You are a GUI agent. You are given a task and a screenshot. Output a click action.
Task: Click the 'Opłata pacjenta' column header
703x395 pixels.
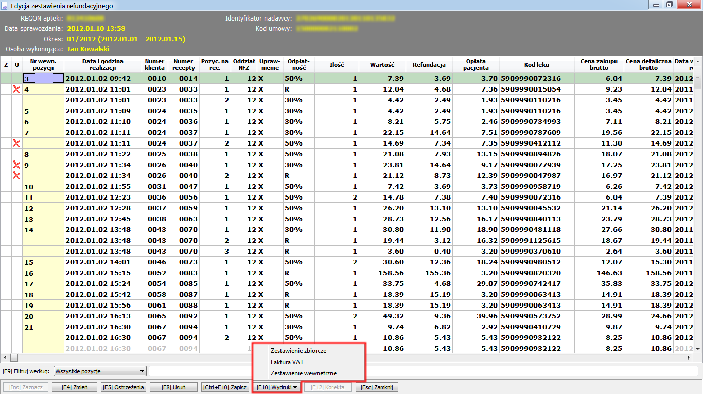476,64
